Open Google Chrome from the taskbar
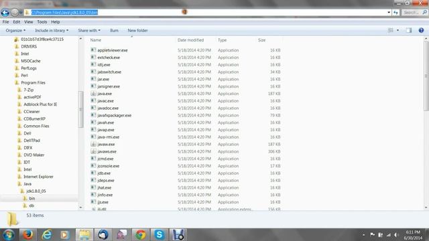 coord(141,235)
